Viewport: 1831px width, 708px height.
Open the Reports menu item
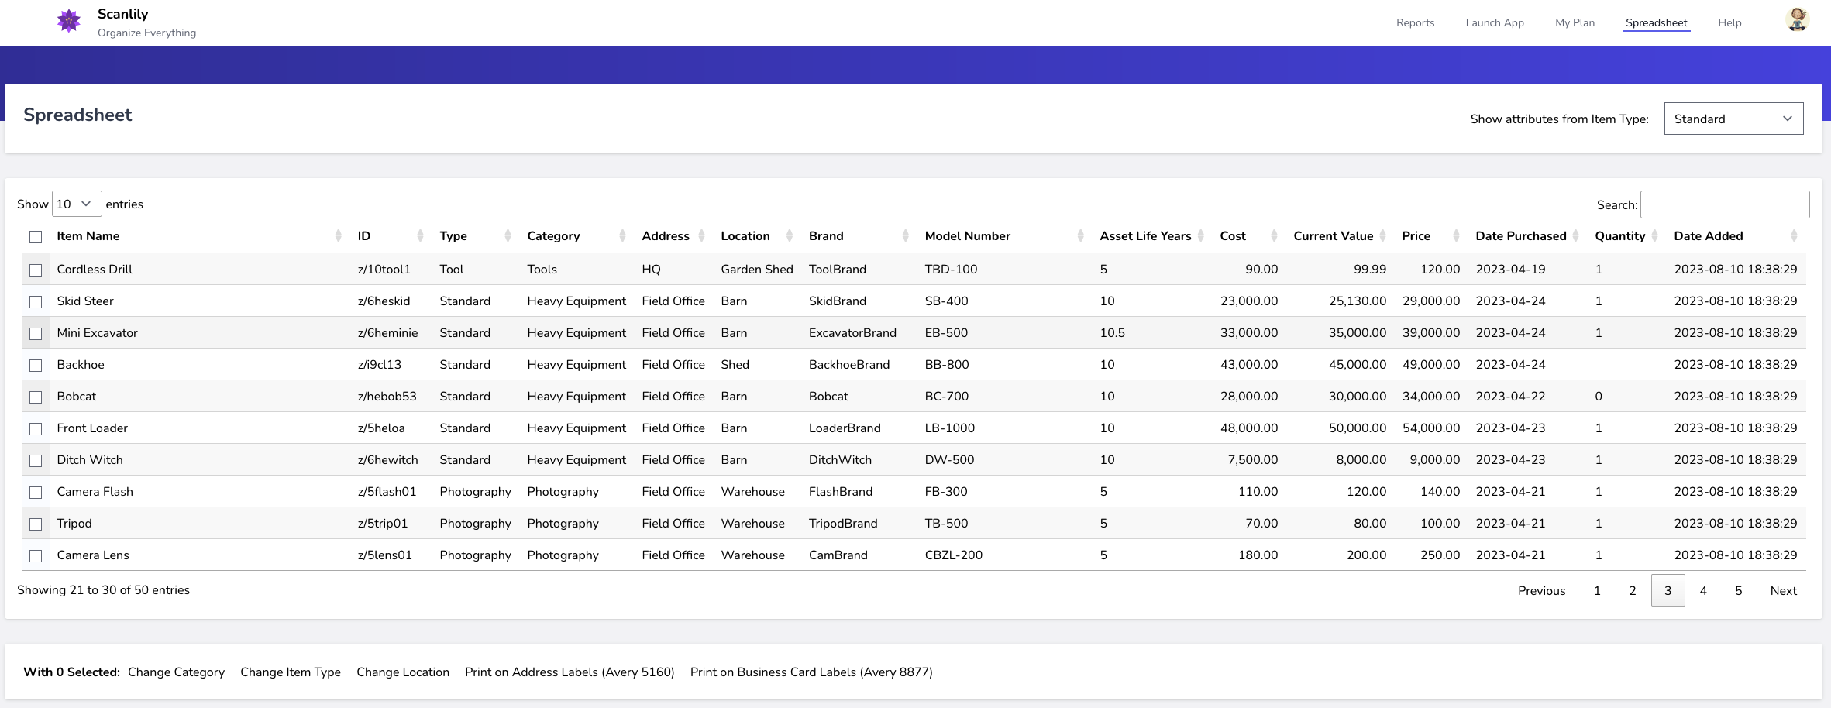click(1415, 22)
